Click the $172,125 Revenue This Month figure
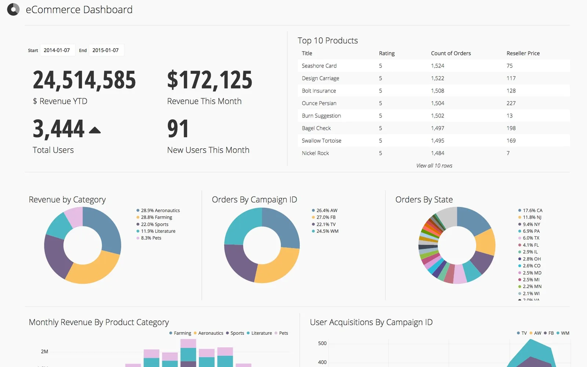The image size is (587, 367). tap(210, 80)
